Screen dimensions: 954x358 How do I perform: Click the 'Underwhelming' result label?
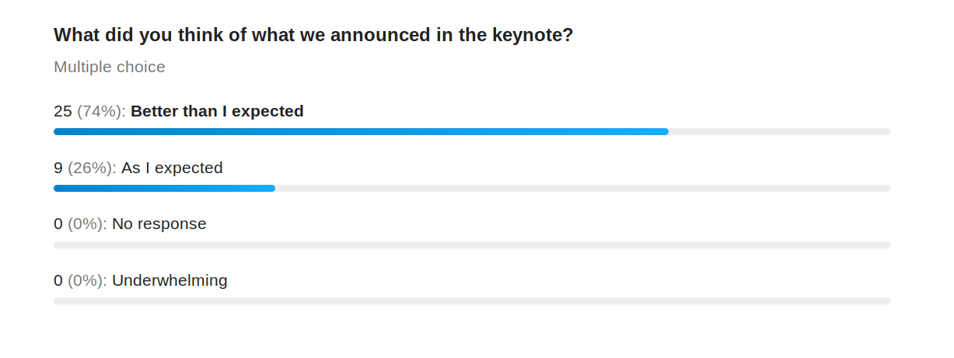(169, 280)
